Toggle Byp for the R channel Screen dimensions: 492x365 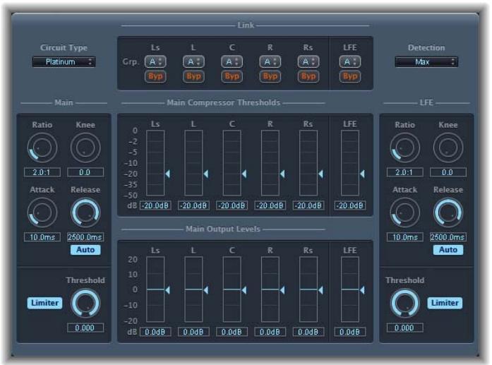click(x=270, y=76)
